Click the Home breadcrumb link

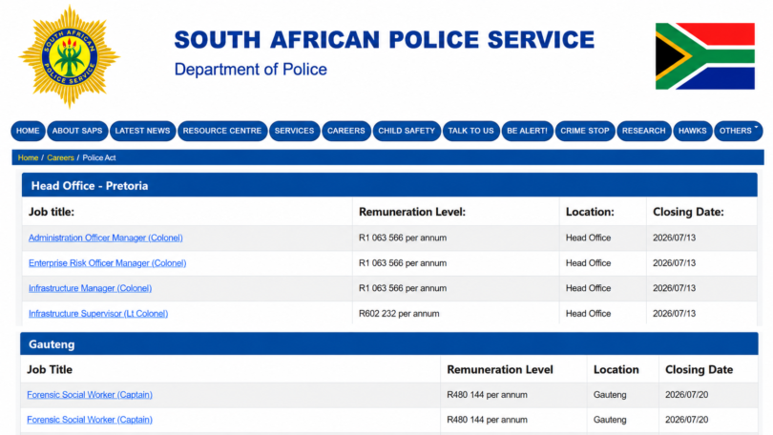28,157
